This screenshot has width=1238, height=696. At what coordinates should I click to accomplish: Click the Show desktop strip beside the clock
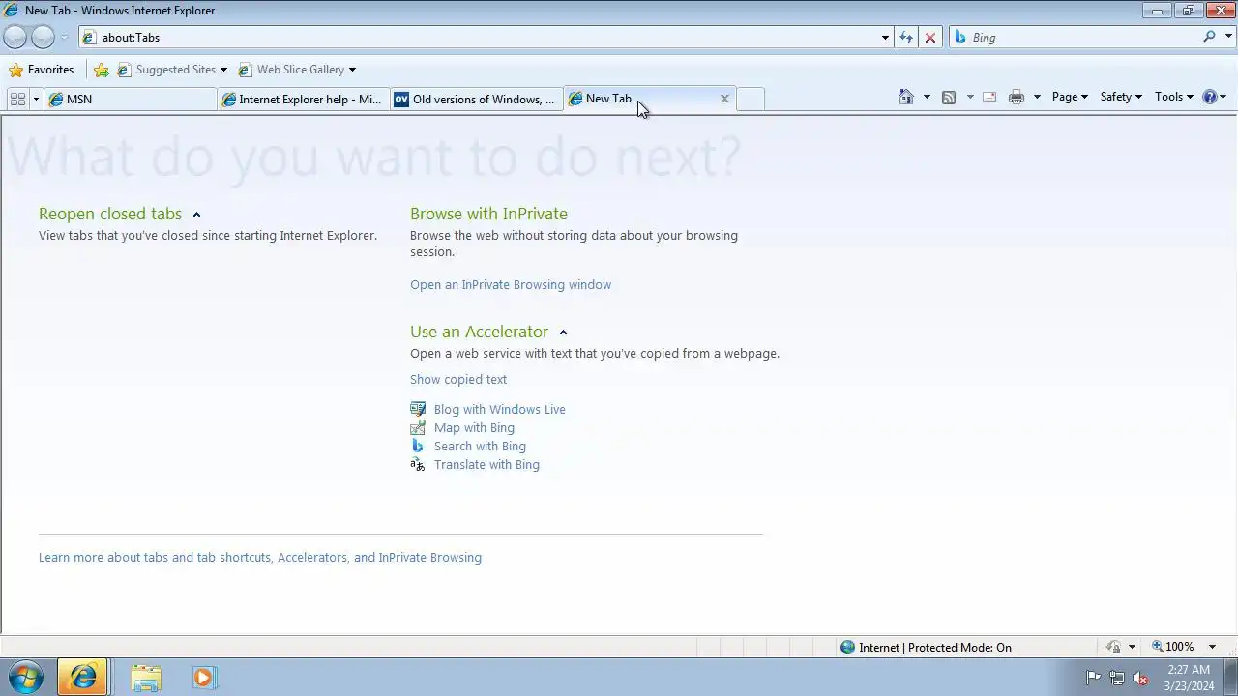(x=1230, y=678)
